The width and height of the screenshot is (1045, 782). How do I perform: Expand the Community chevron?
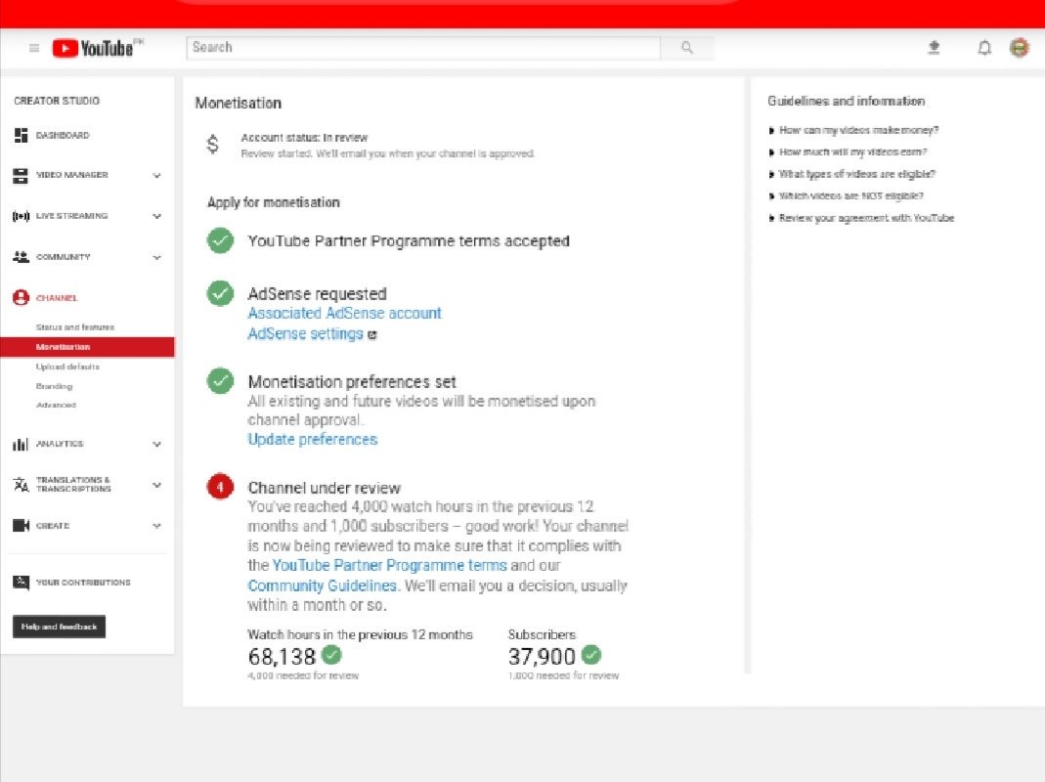[x=156, y=257]
